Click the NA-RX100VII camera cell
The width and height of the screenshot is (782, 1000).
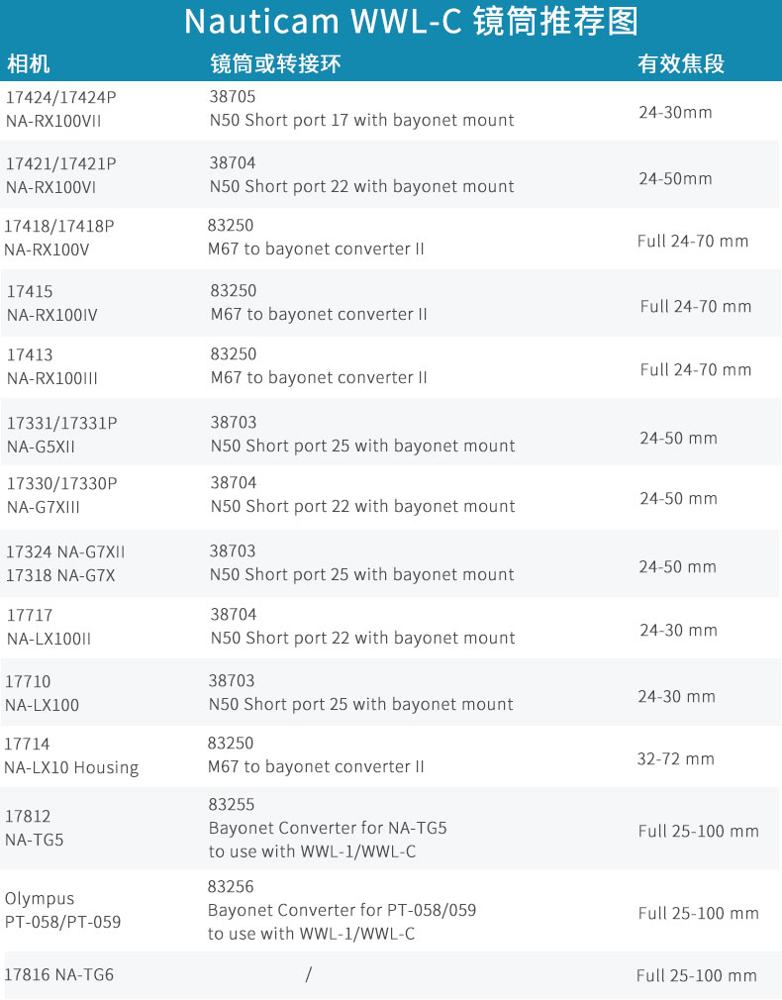(x=61, y=109)
